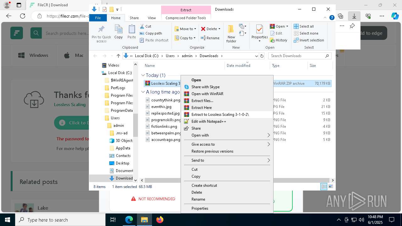The height and width of the screenshot is (226, 402).
Task: Choose Properties in context menu
Action: tap(227, 208)
